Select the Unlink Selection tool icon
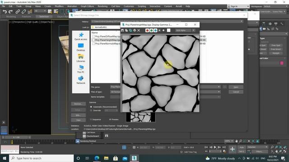This screenshot has height=162, width=289. 23,12
